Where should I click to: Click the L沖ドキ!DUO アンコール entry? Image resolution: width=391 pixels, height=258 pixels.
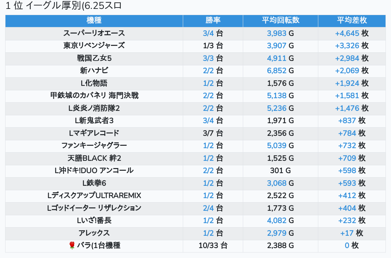tap(94, 170)
